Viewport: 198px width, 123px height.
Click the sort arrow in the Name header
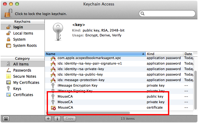tap(143, 54)
